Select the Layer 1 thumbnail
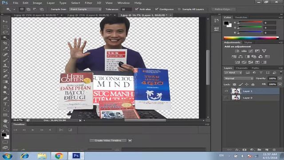284x160 pixels. [236, 91]
